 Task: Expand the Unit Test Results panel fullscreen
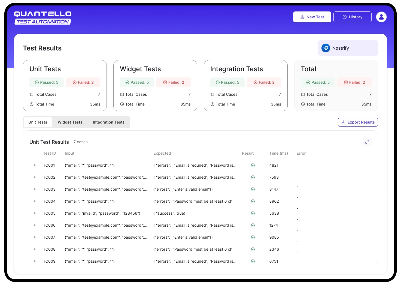[x=367, y=142]
